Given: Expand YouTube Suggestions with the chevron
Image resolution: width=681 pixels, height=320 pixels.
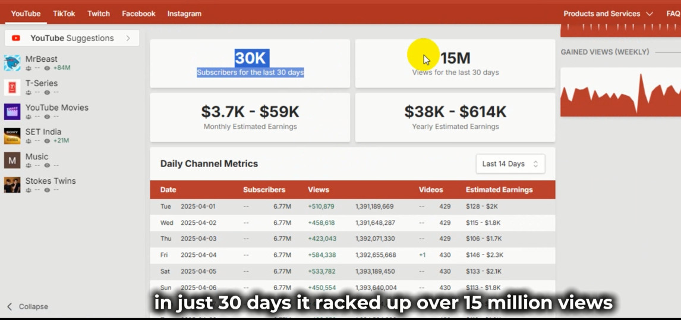Looking at the screenshot, I should click(128, 38).
